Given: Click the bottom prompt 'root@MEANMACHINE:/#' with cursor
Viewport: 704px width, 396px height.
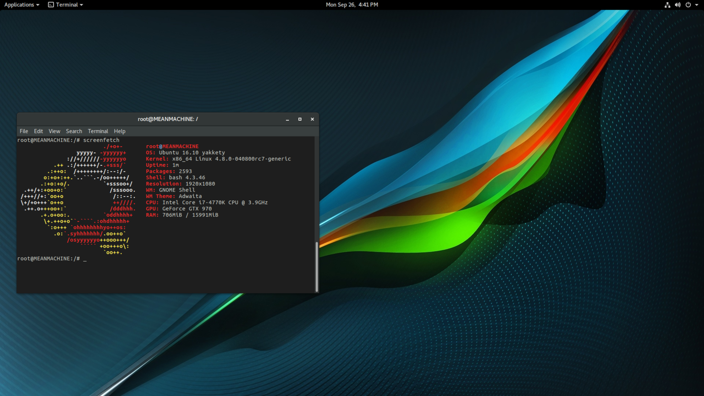Looking at the screenshot, I should point(52,259).
